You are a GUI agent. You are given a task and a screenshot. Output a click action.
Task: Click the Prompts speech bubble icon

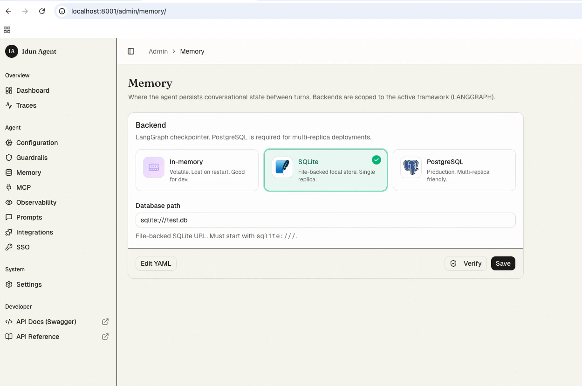point(9,217)
